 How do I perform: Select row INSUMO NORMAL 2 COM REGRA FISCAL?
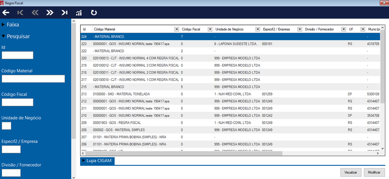click(230, 73)
